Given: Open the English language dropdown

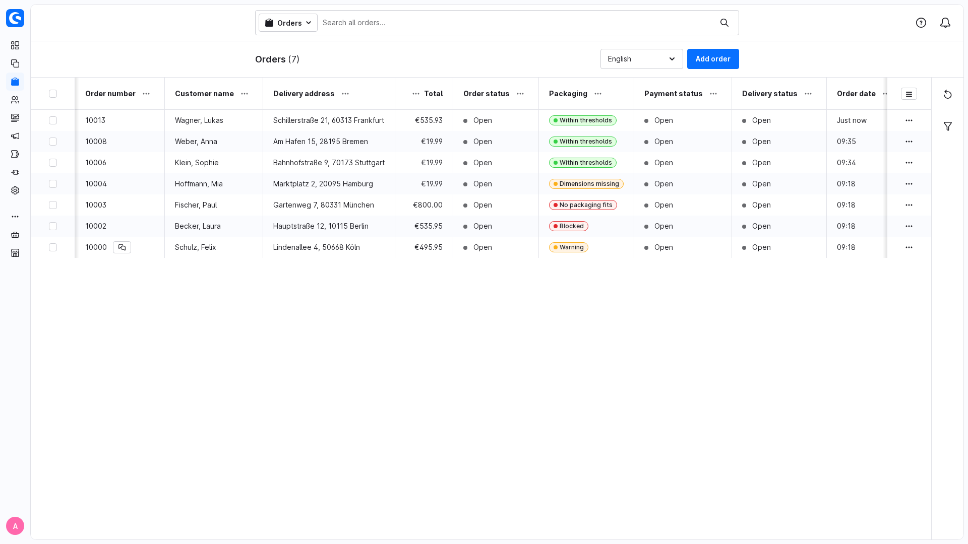Looking at the screenshot, I should (641, 59).
